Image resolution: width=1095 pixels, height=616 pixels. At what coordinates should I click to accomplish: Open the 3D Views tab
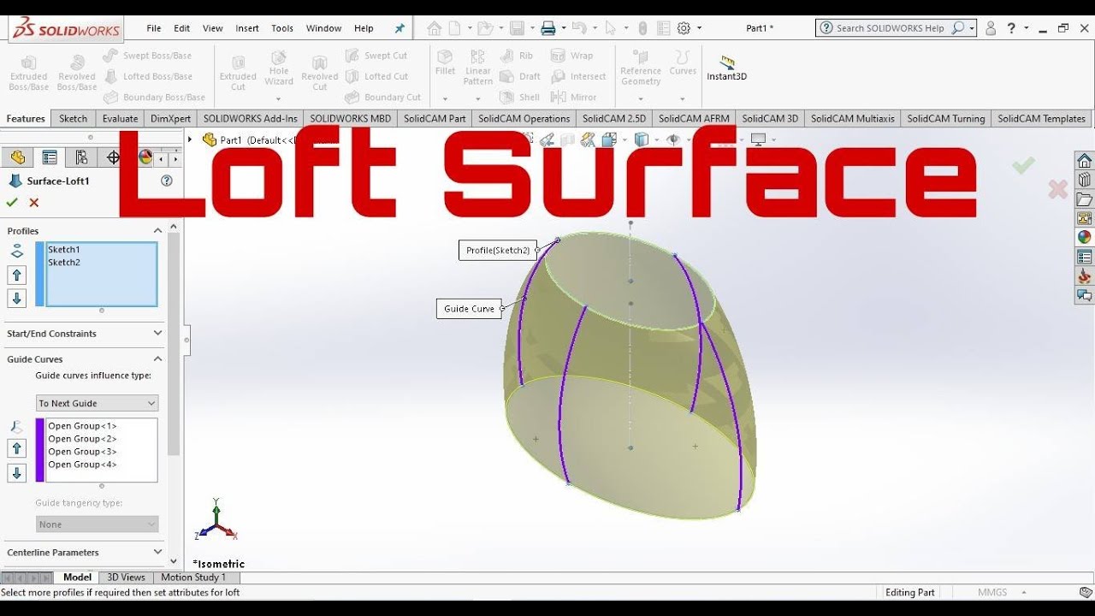[126, 577]
